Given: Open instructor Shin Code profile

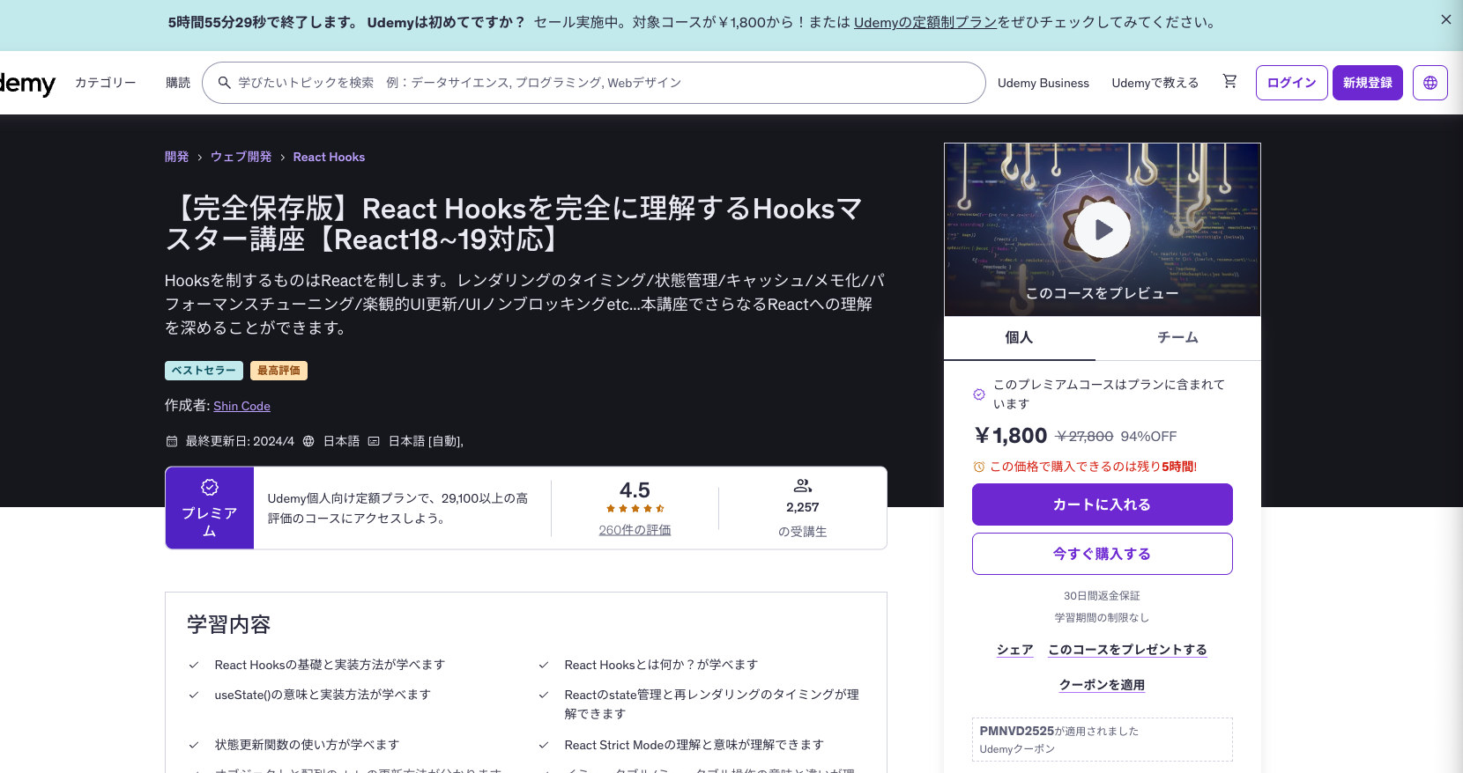Looking at the screenshot, I should coord(241,406).
